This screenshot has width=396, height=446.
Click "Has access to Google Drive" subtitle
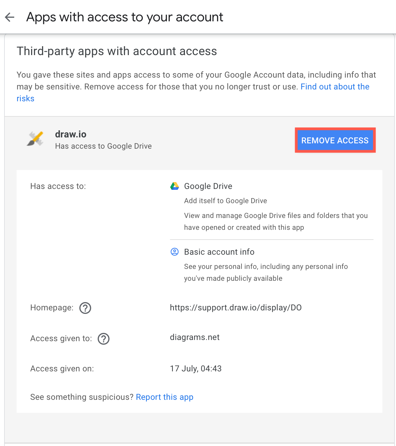tap(103, 146)
